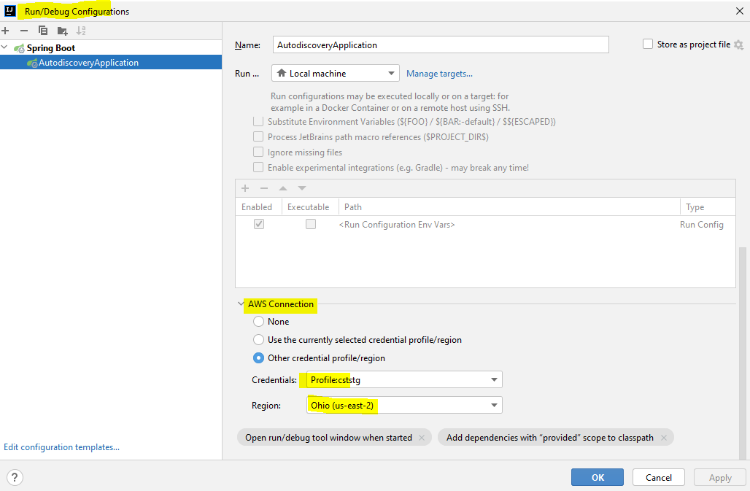Viewport: 750px width, 491px height.
Task: Click the IntelliJ IDEA logo in title bar
Action: pos(10,10)
